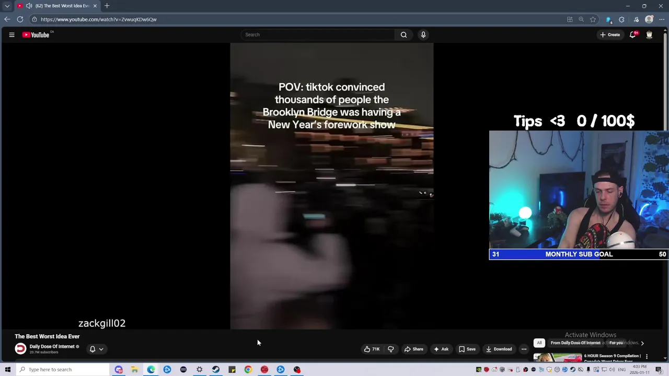The height and width of the screenshot is (376, 669).
Task: Open the browser apps icon in address bar
Action: tap(570, 19)
